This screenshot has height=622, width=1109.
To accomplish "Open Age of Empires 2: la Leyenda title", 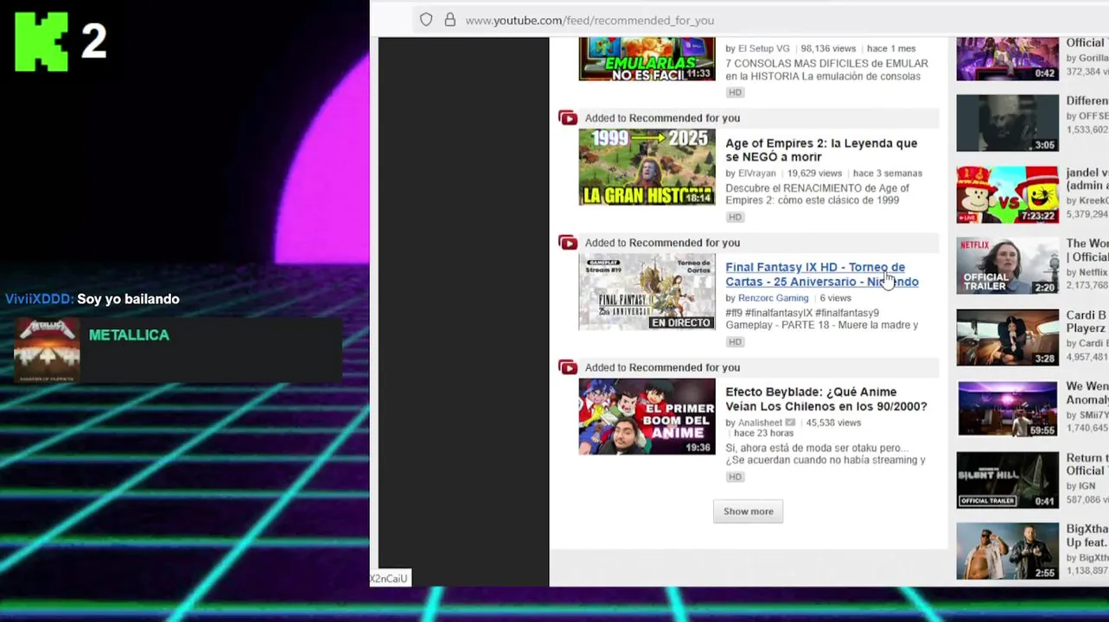I will click(821, 150).
